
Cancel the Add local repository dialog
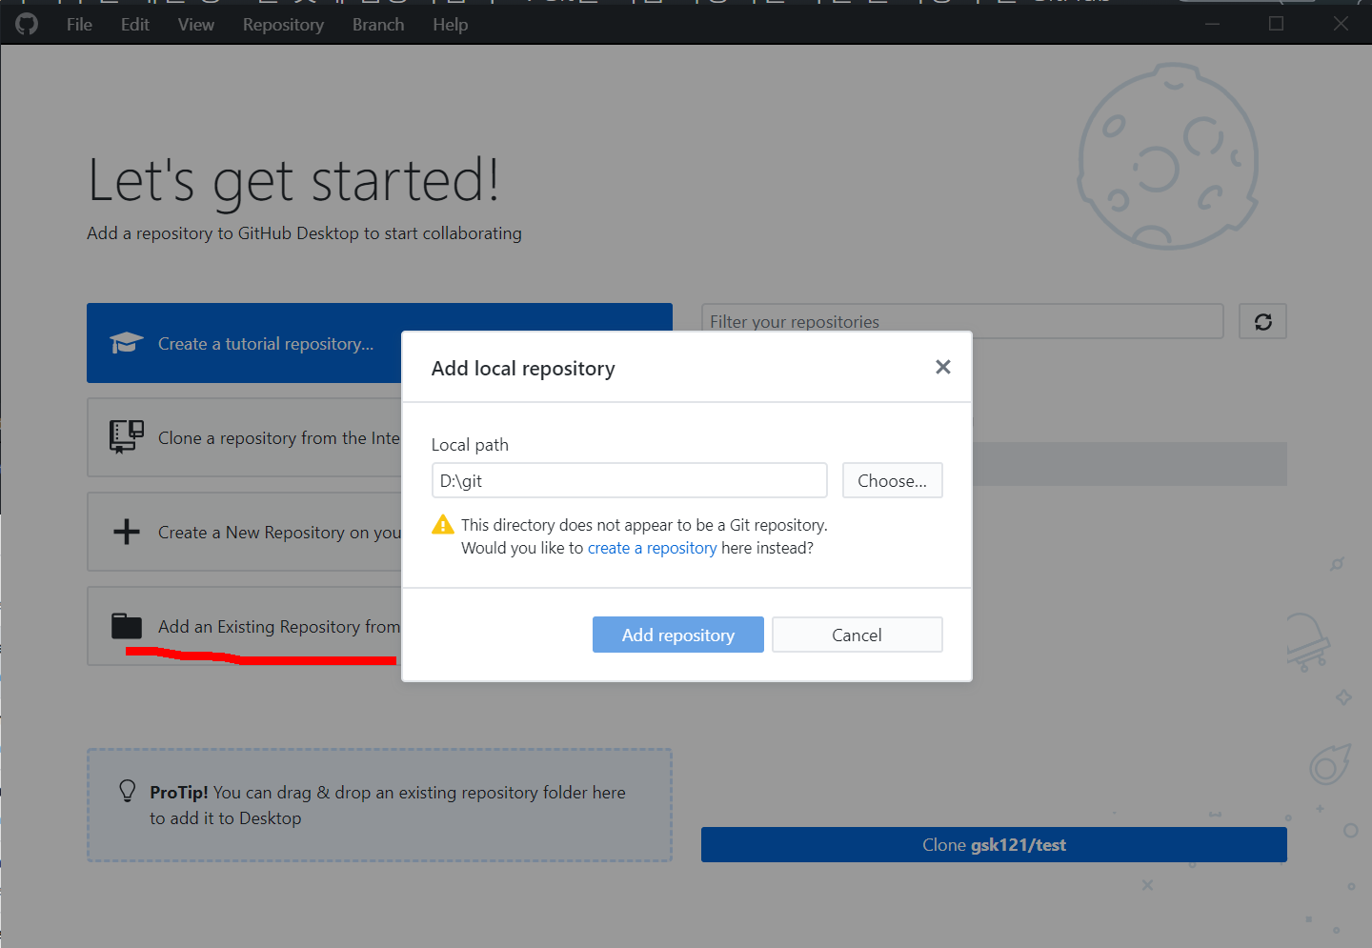857,635
